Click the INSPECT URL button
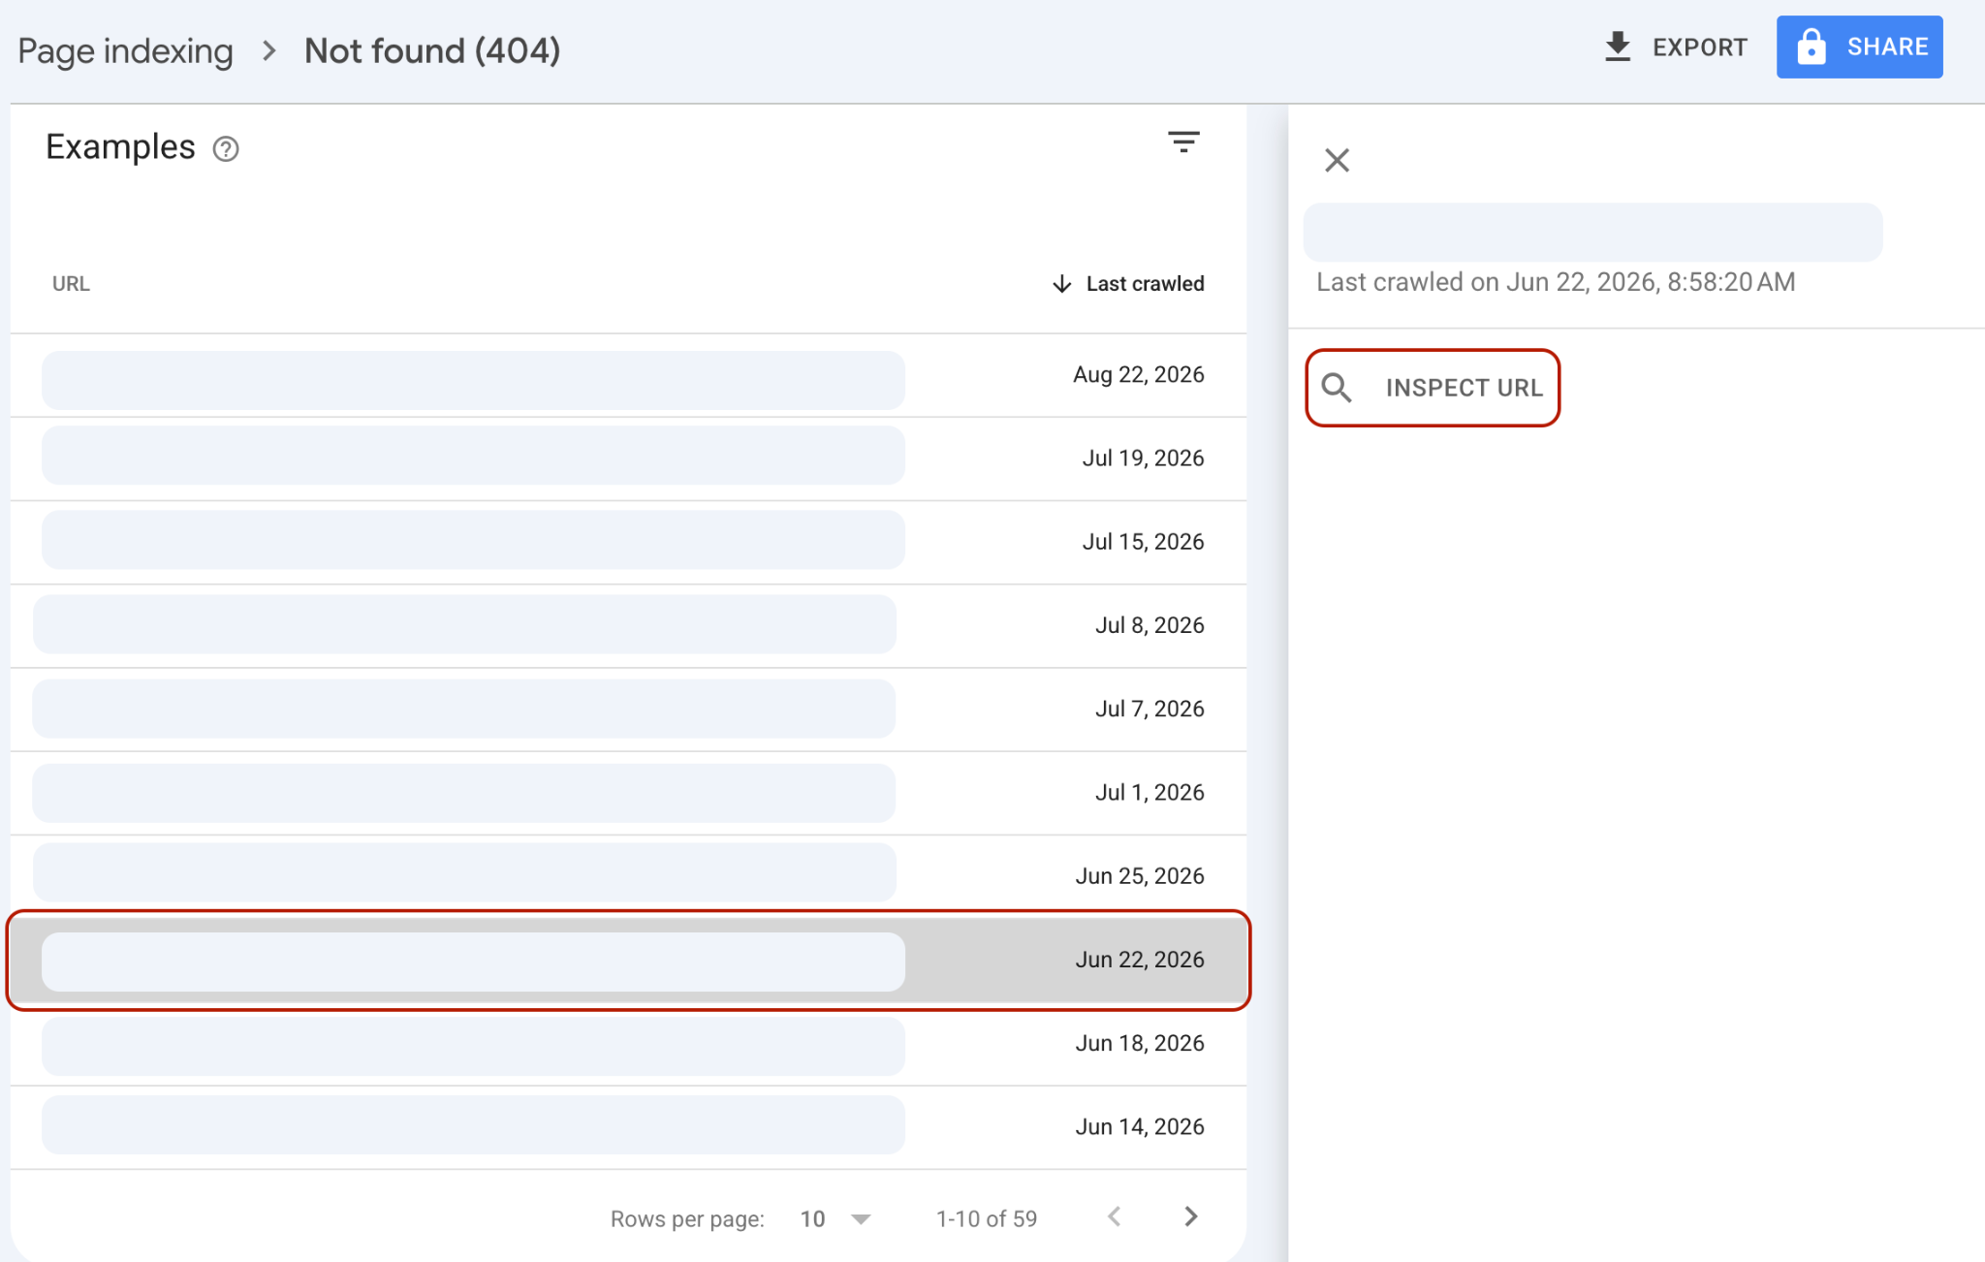This screenshot has height=1262, width=1985. pyautogui.click(x=1433, y=388)
